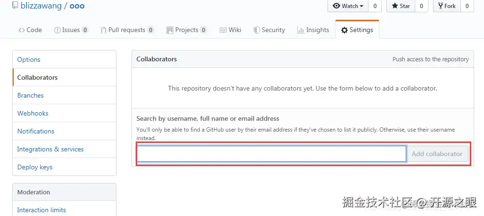484x216 pixels.
Task: Open the blizzawang user profile link
Action: (x=41, y=6)
